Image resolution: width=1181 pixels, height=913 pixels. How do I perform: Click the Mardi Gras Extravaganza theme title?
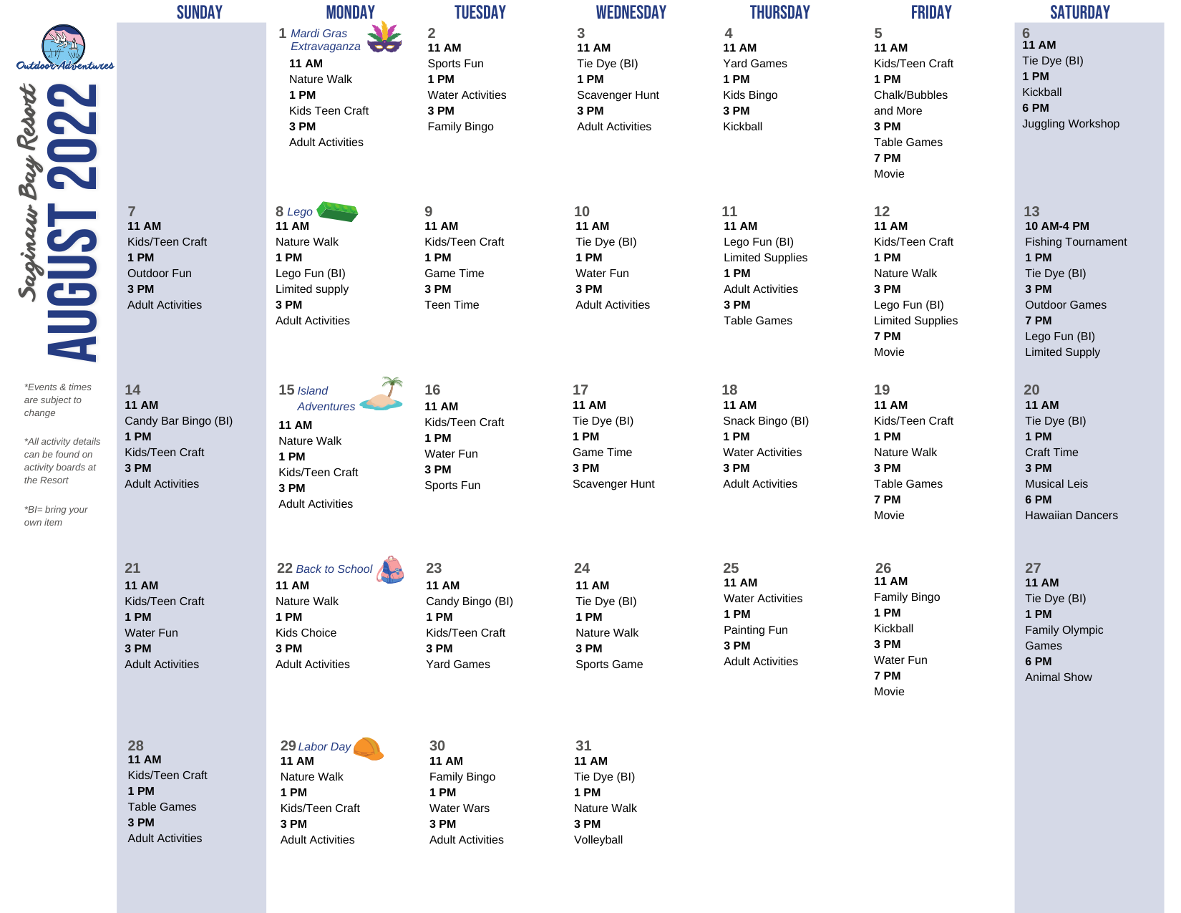[x=326, y=40]
